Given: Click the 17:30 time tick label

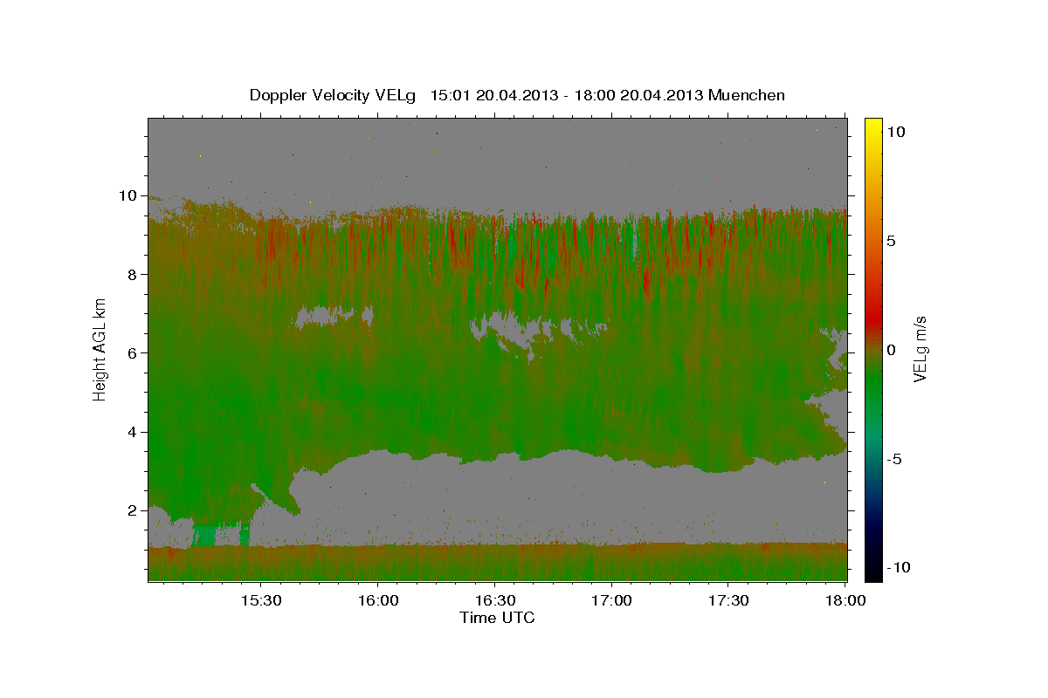Looking at the screenshot, I should tap(728, 601).
